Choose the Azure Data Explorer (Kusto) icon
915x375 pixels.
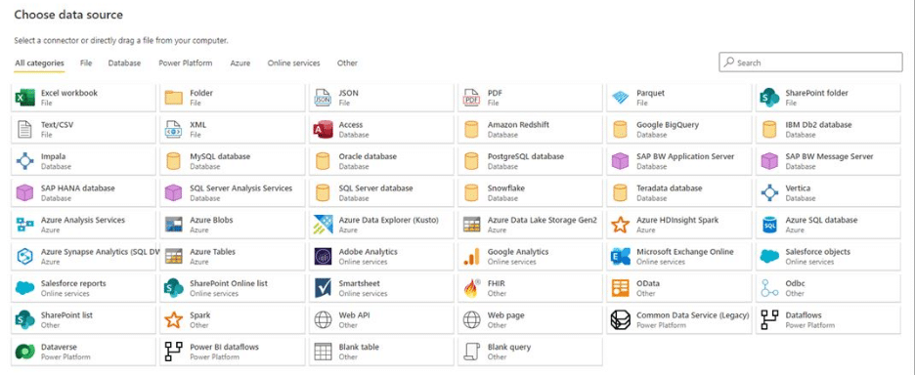coord(323,225)
